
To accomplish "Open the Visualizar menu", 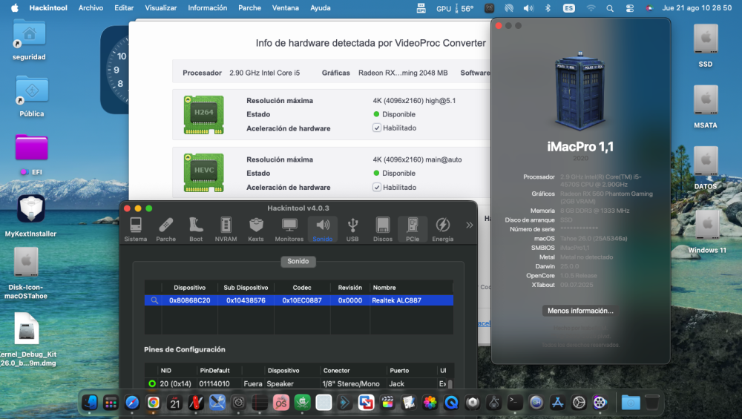I will 161,8.
